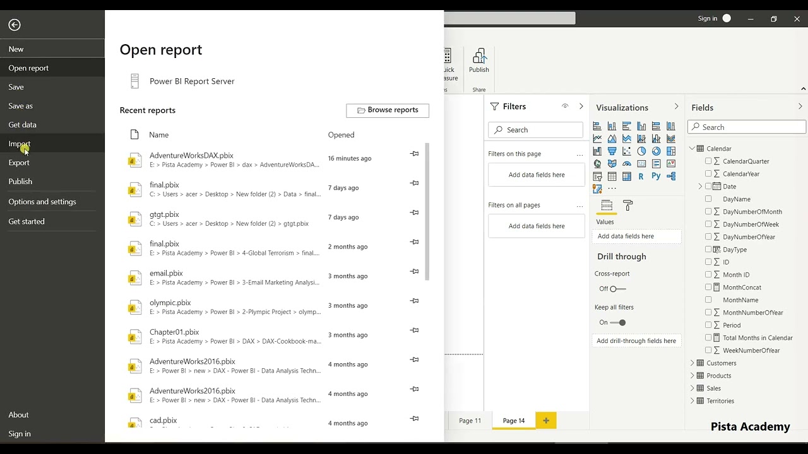808x454 pixels.
Task: Go back using the arrow in File menu
Action: [x=15, y=25]
